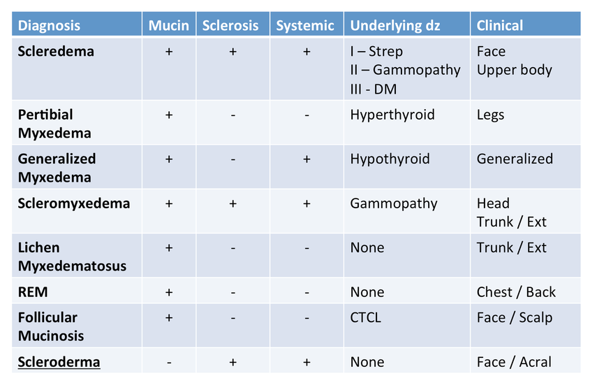This screenshot has width=590, height=376.
Task: Click the CTCL underlying disease cell
Action: 407,326
